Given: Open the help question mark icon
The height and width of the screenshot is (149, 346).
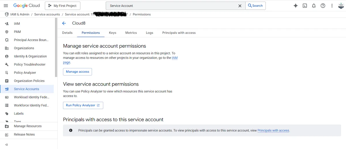Looking at the screenshot, I should click(x=323, y=5).
